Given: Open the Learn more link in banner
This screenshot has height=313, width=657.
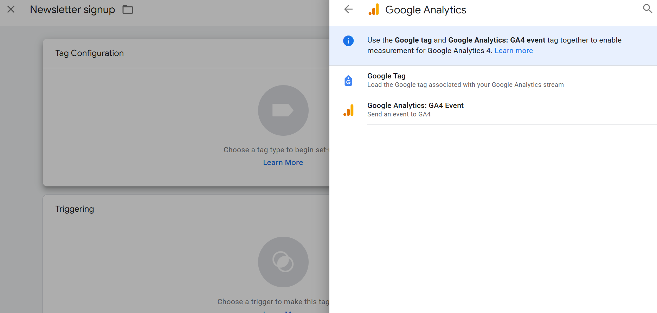Looking at the screenshot, I should coord(514,51).
